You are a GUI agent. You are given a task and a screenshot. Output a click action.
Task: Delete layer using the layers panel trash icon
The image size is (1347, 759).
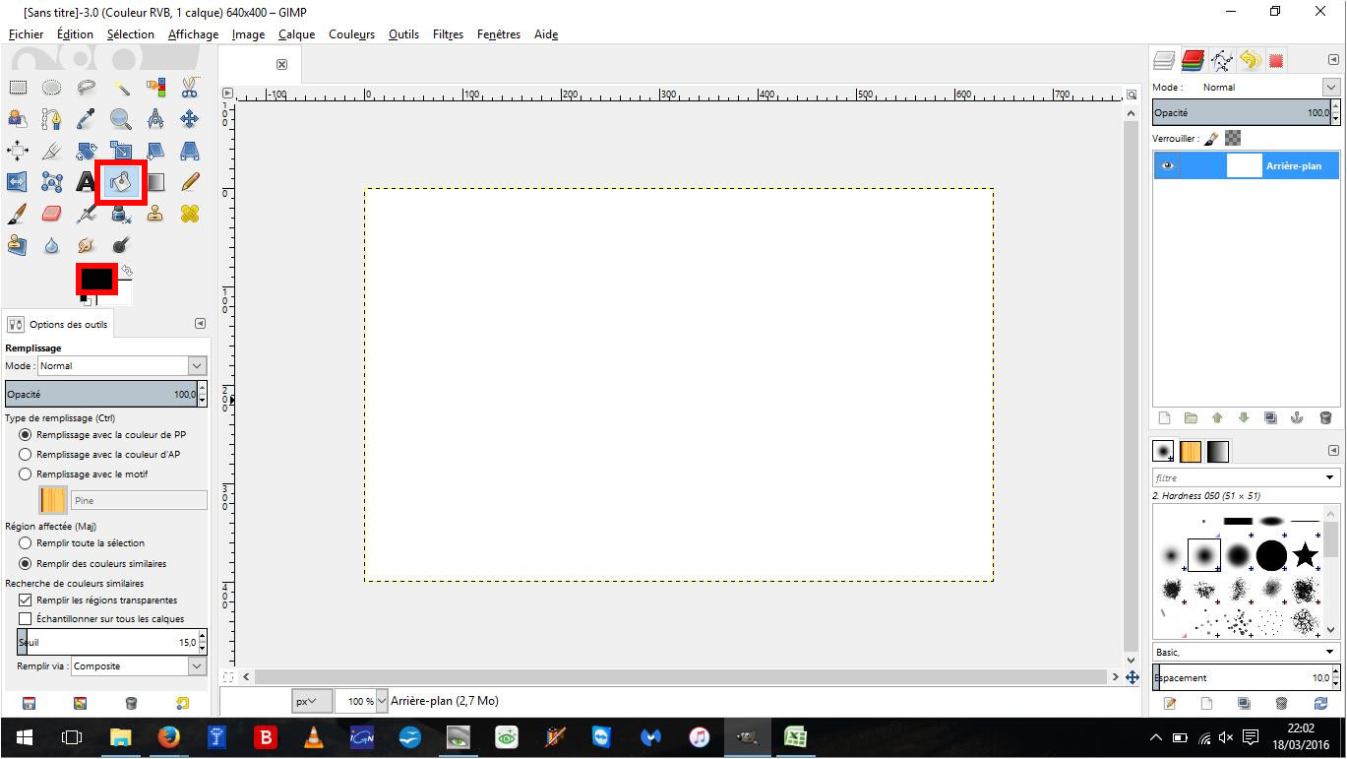(1324, 417)
